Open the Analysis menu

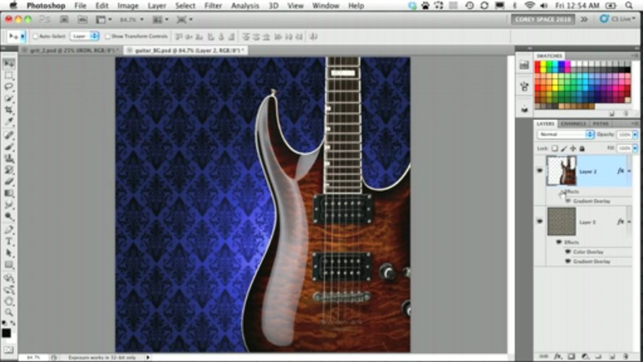coord(244,6)
